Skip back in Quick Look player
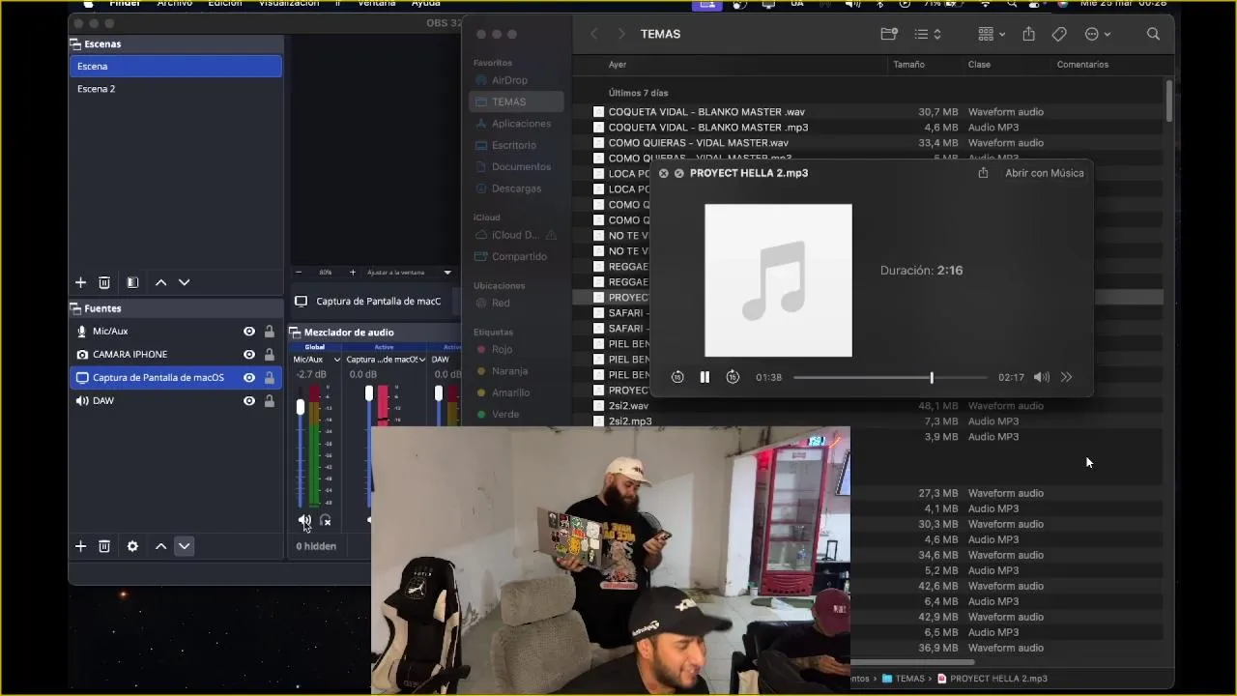This screenshot has height=696, width=1237. (677, 377)
